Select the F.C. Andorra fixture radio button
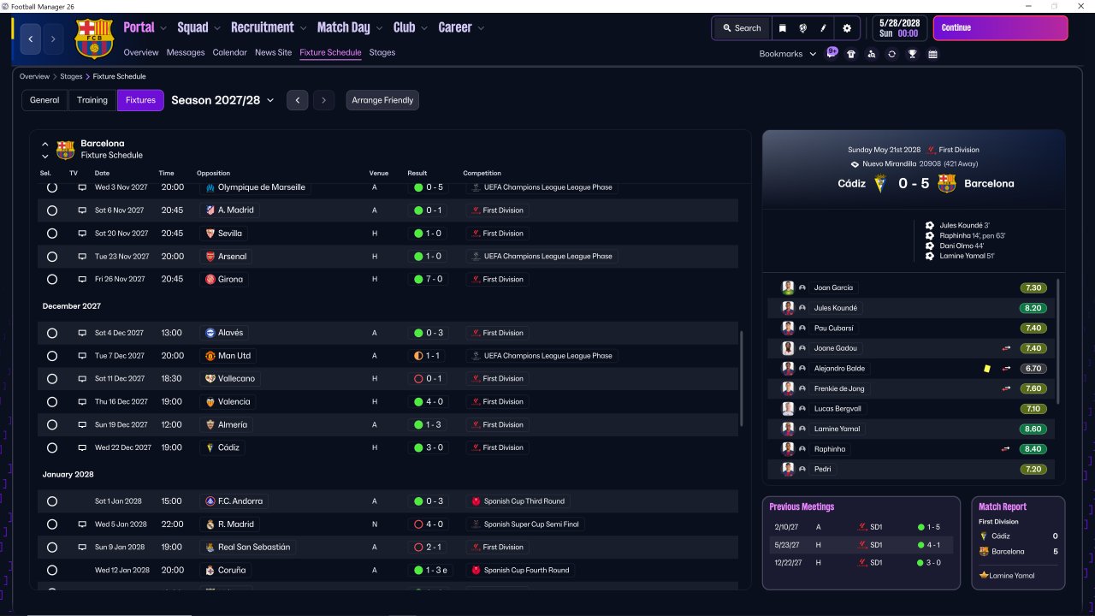The image size is (1095, 616). 52,501
